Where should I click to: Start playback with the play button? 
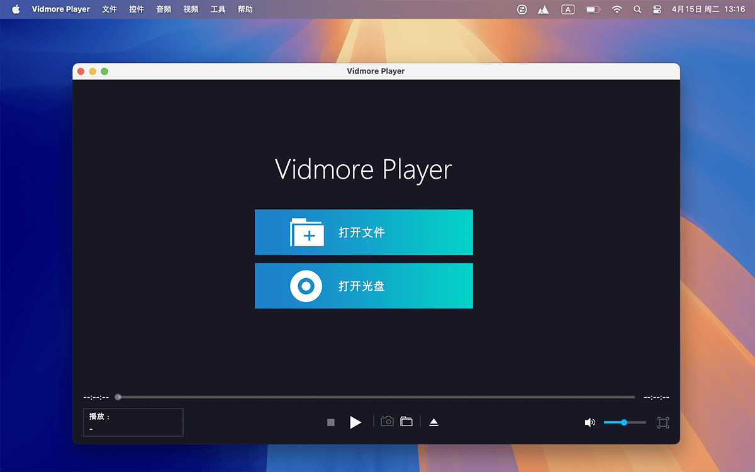click(x=355, y=422)
